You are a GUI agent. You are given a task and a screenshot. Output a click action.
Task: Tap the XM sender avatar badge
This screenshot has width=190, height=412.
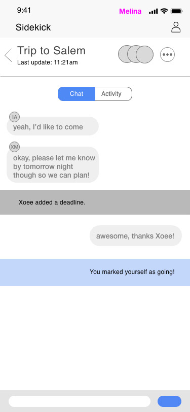click(14, 147)
